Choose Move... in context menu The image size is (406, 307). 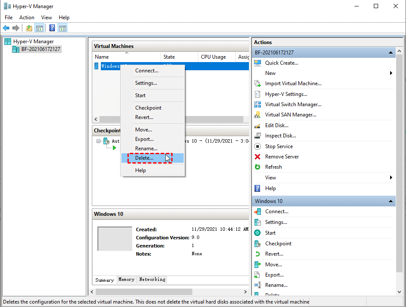(x=153, y=130)
